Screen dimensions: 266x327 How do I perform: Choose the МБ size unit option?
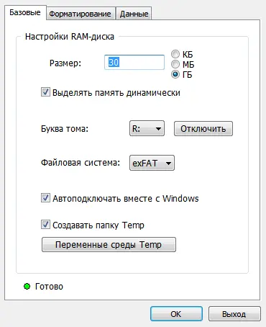tap(175, 64)
